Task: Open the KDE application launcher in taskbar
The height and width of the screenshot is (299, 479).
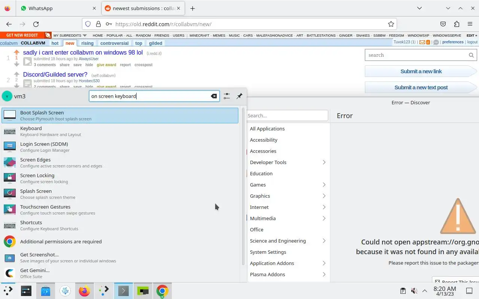Action: [8, 290]
